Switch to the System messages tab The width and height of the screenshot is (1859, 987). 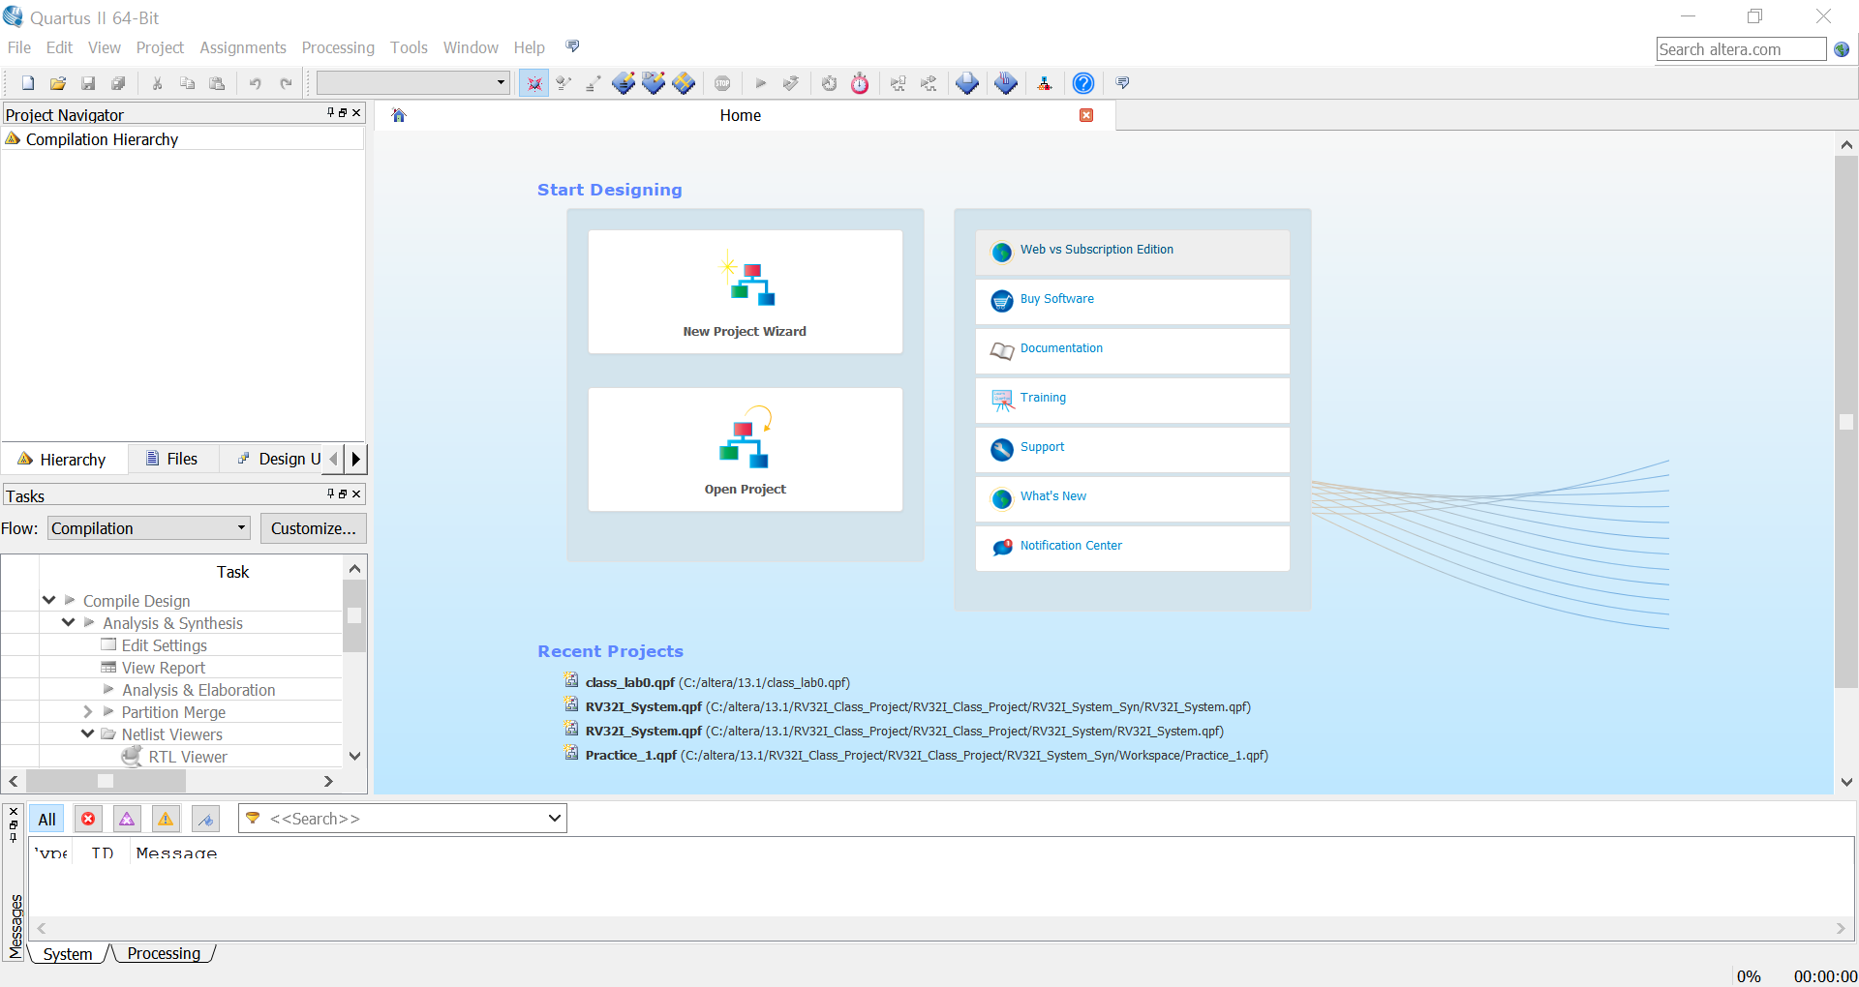pos(68,953)
